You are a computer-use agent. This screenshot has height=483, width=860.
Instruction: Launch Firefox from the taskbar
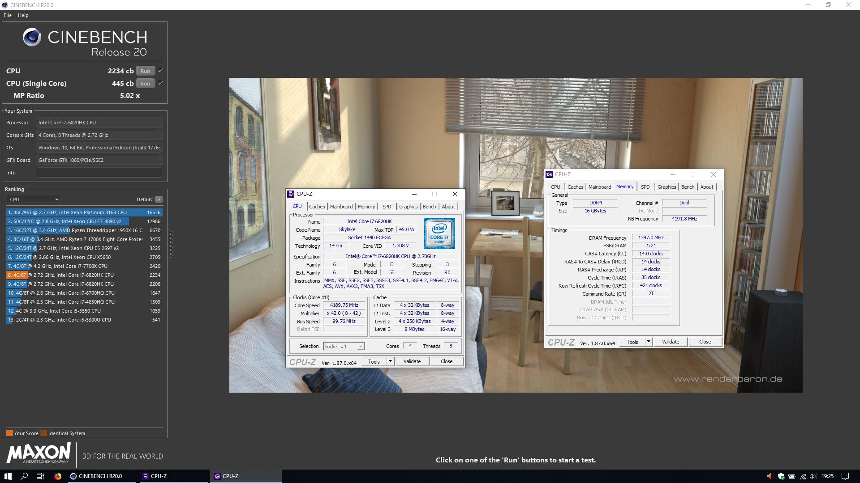58,476
